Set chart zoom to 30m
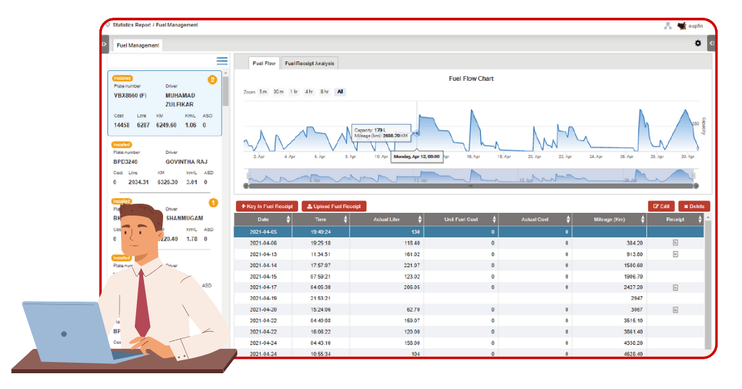742x389 pixels. [x=279, y=92]
